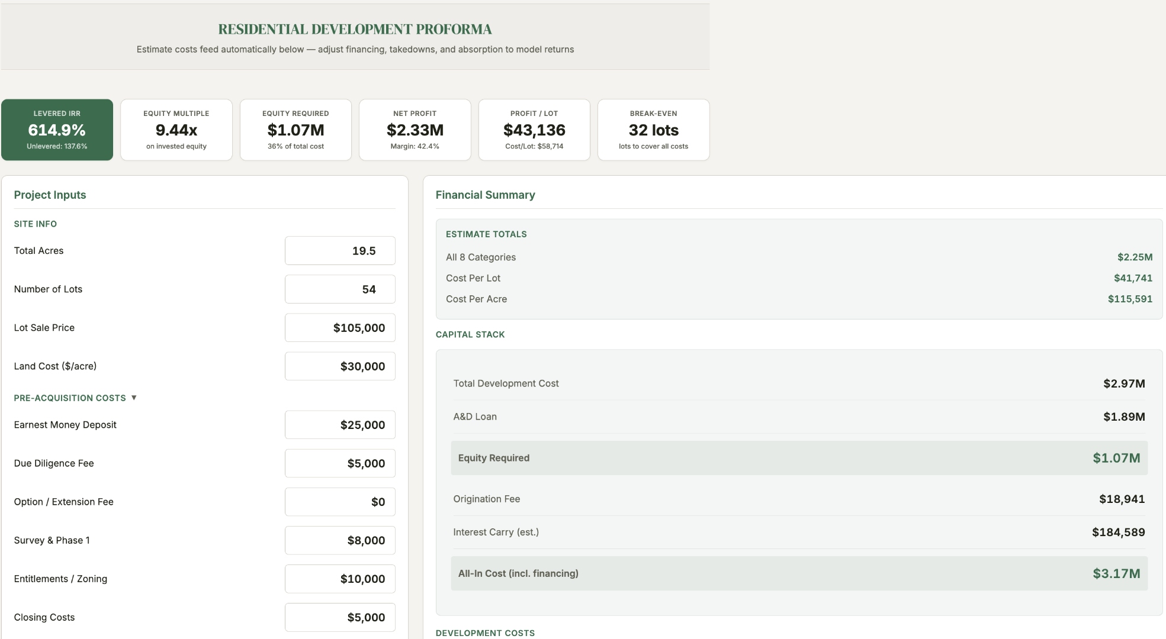Click the Option / Extension Fee input
The height and width of the screenshot is (639, 1166).
[x=339, y=501]
